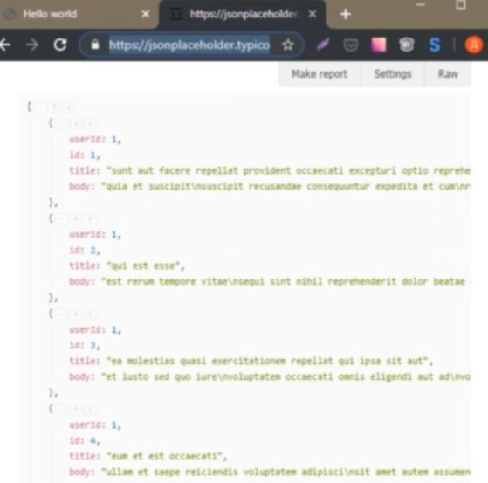Image resolution: width=488 pixels, height=483 pixels.
Task: Click the body "et iusto sed quo" value
Action: [285, 377]
